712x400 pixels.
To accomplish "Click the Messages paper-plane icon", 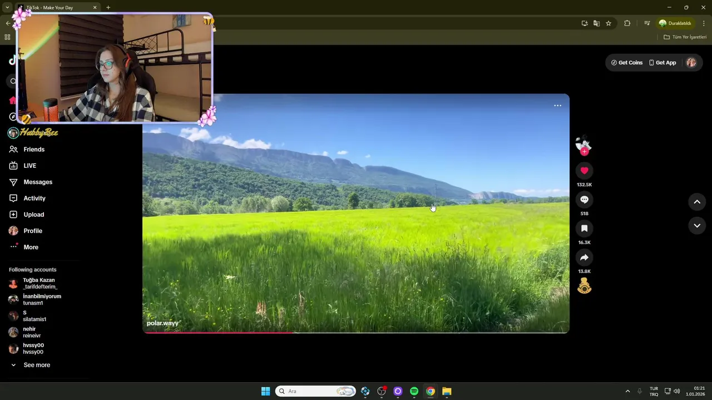I will click(x=13, y=182).
